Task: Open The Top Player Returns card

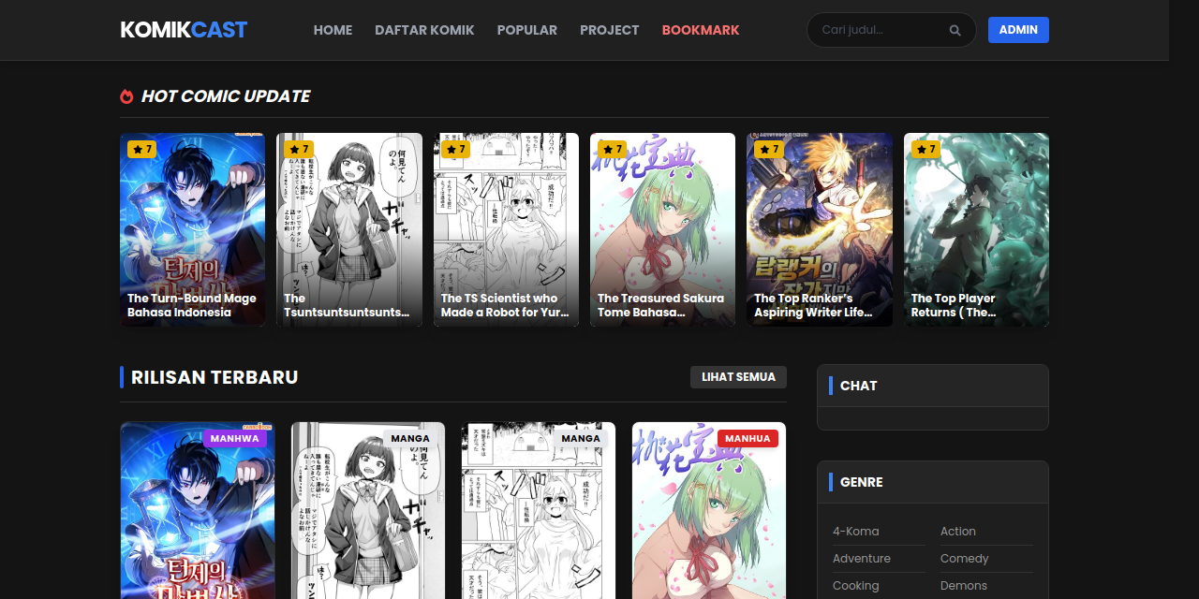Action: click(976, 229)
